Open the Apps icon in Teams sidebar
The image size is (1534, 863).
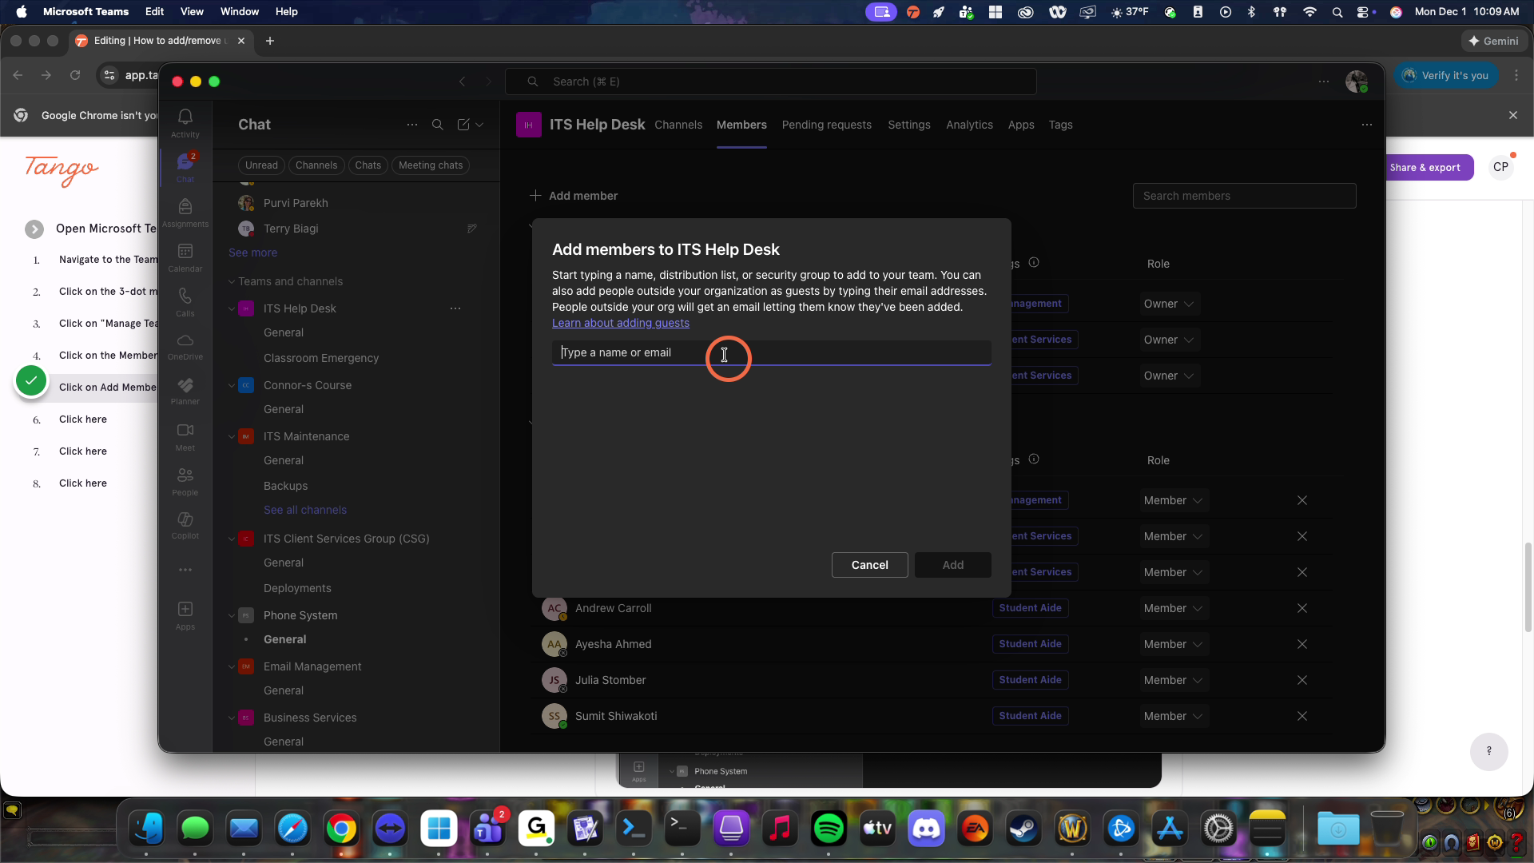pyautogui.click(x=185, y=615)
